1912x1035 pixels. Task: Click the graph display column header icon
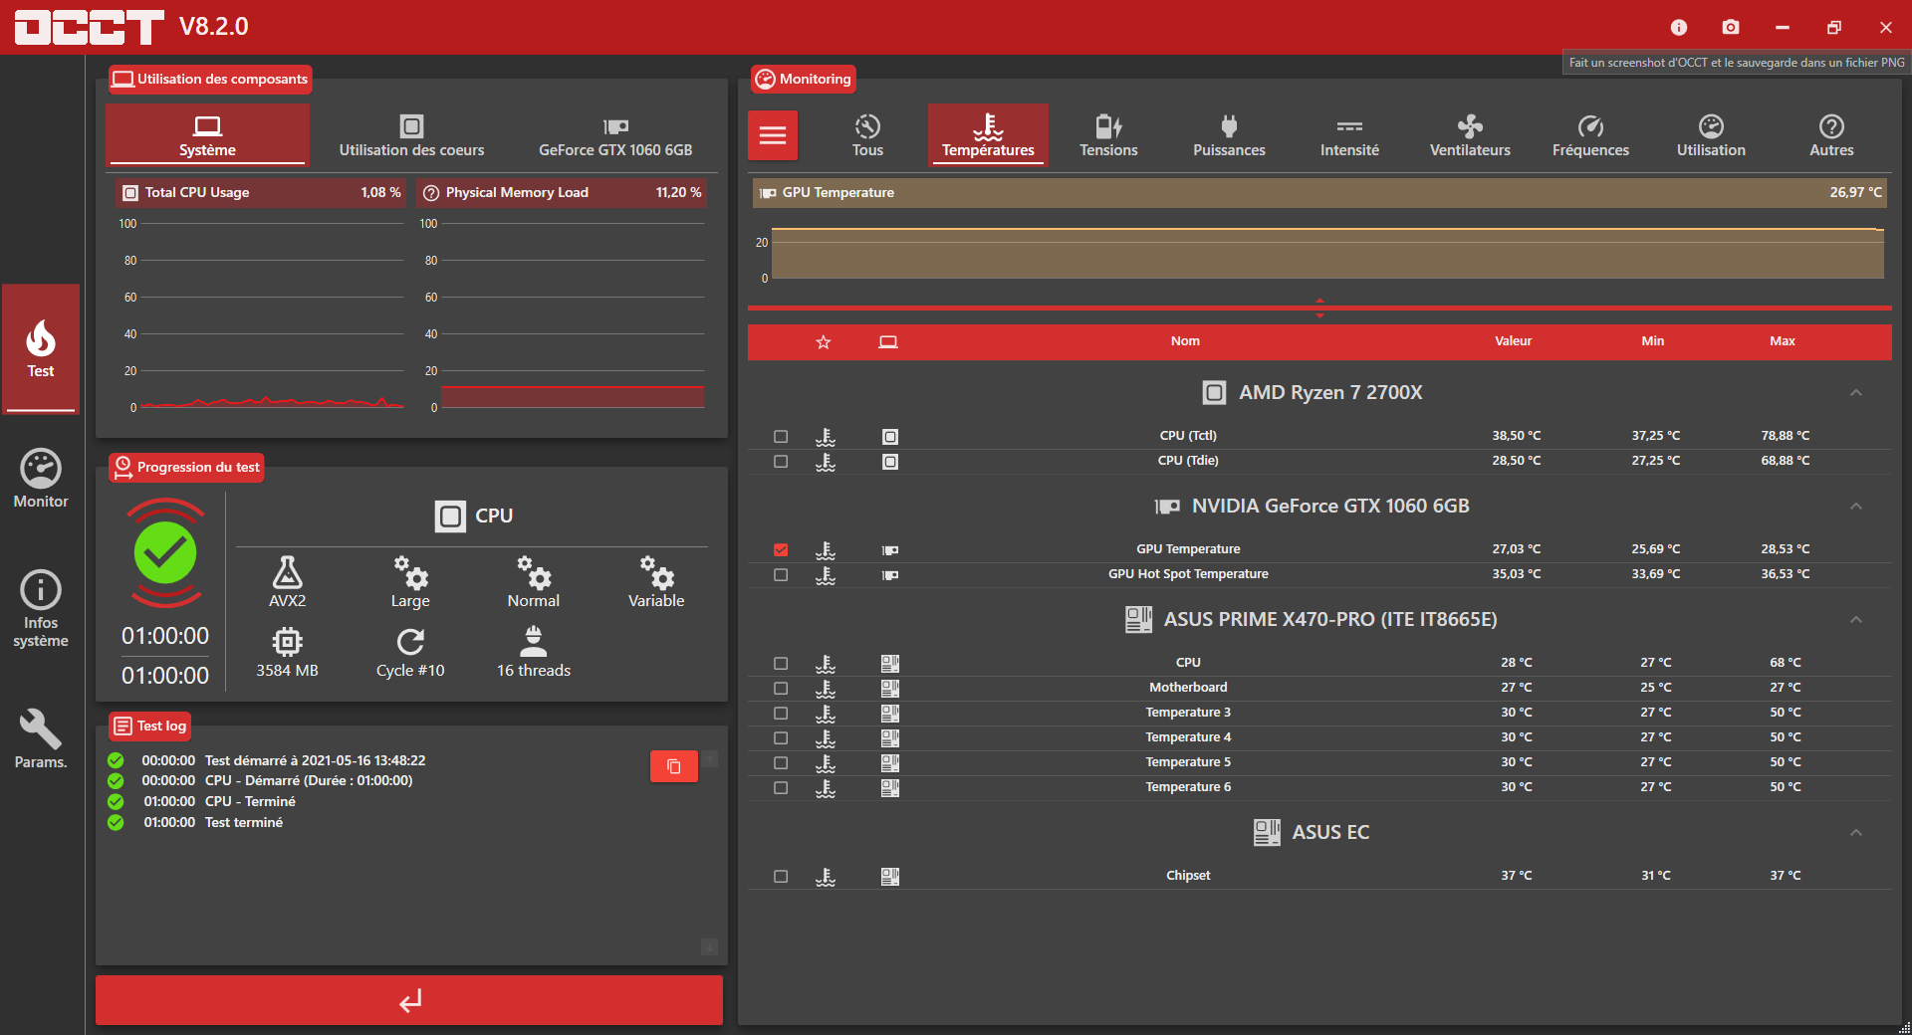click(x=888, y=342)
